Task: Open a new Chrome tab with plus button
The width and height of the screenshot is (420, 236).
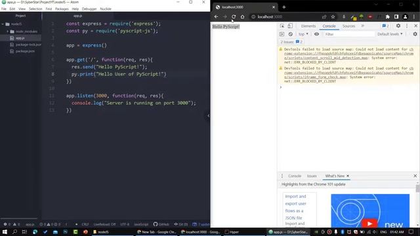Action: [x=284, y=7]
